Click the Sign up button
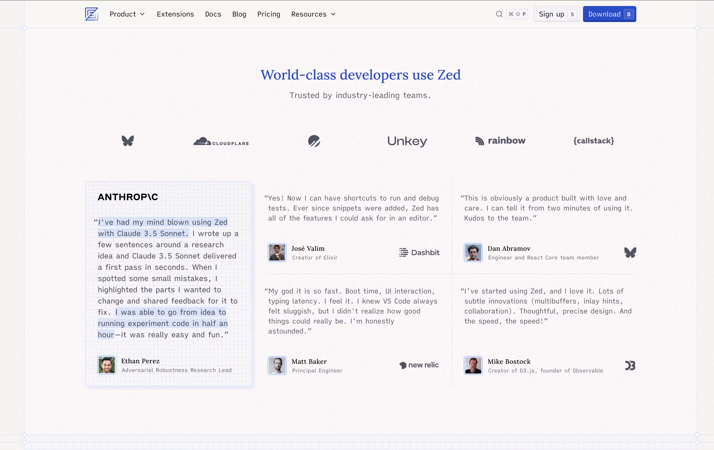Viewport: 714px width, 450px height. coord(557,14)
